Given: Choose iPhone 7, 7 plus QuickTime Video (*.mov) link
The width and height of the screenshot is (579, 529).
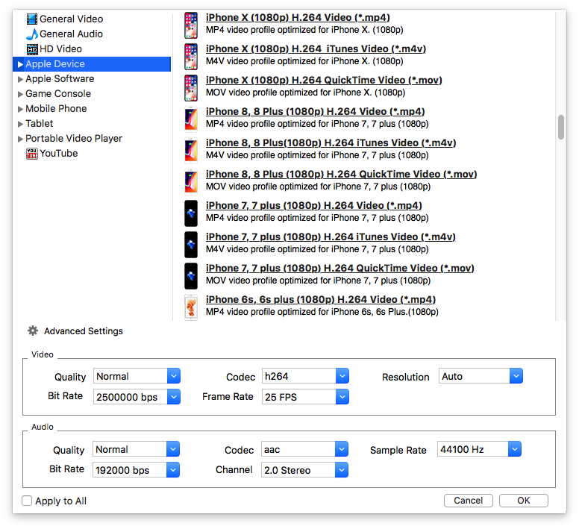Looking at the screenshot, I should (340, 269).
